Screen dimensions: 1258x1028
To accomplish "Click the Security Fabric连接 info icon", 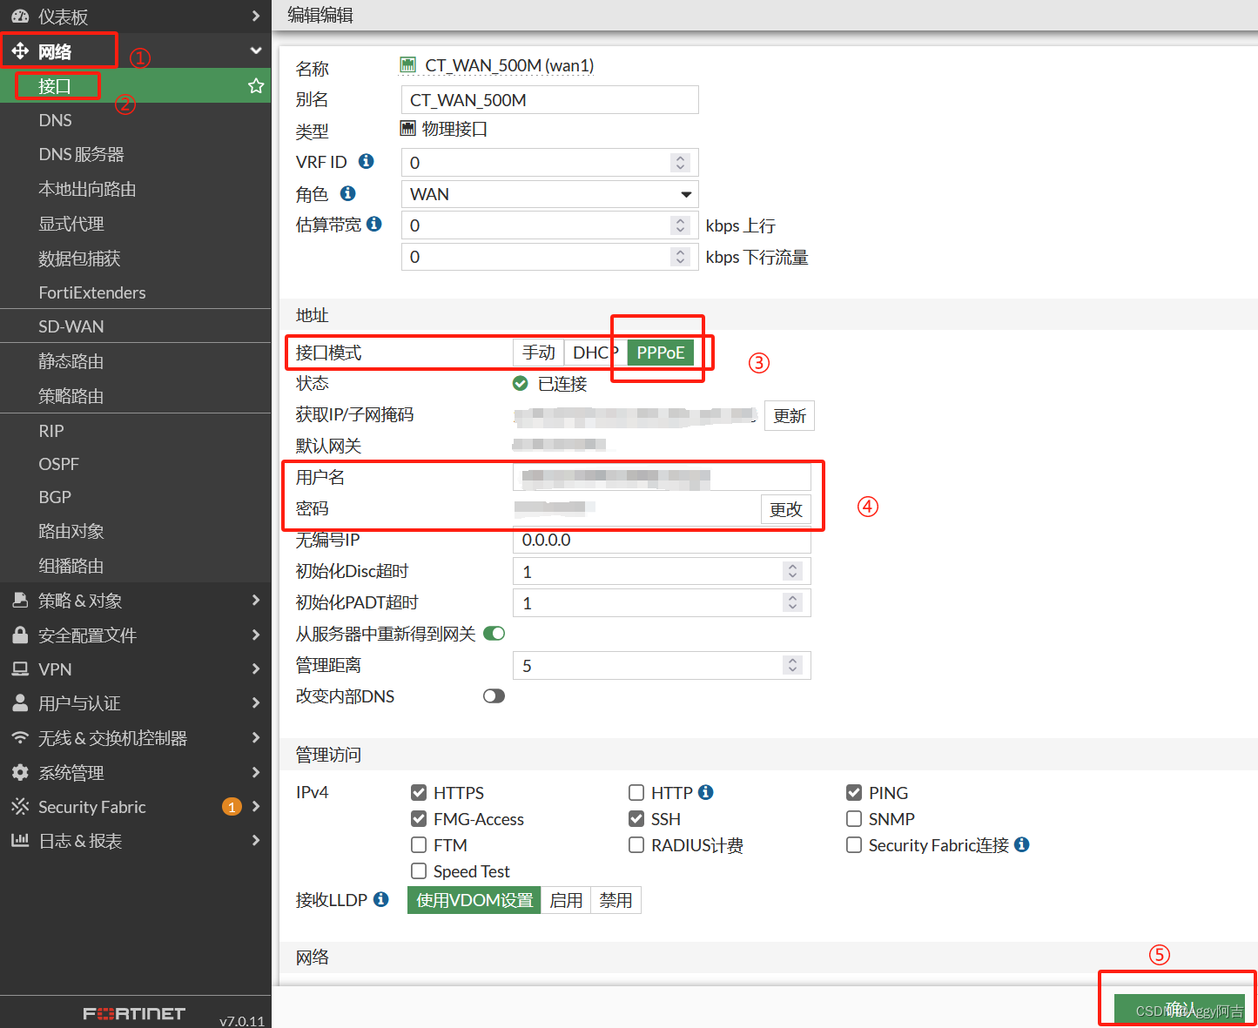I will [1022, 844].
